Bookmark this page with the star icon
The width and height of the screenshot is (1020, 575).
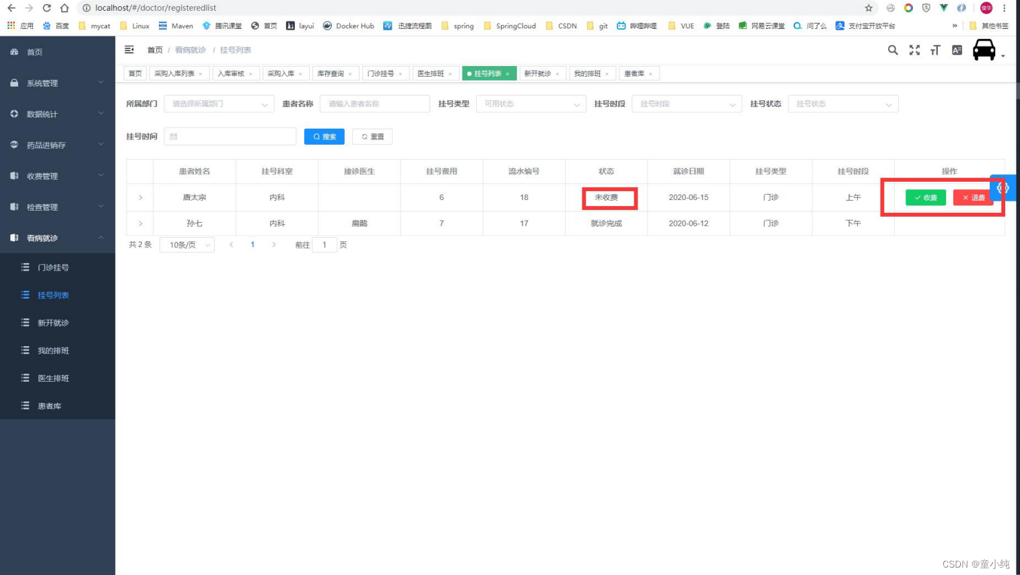[869, 8]
